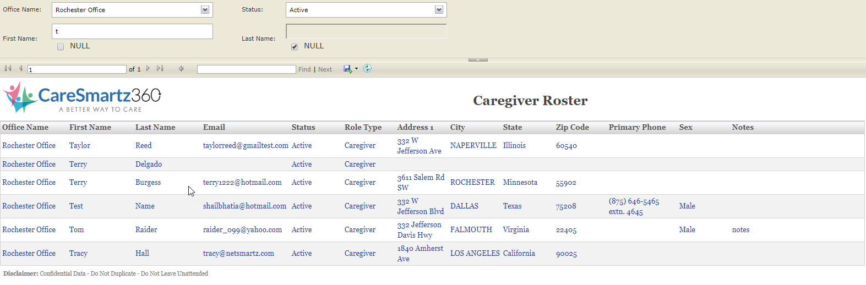Click the export save disk icon
The image size is (866, 285).
[x=347, y=69]
